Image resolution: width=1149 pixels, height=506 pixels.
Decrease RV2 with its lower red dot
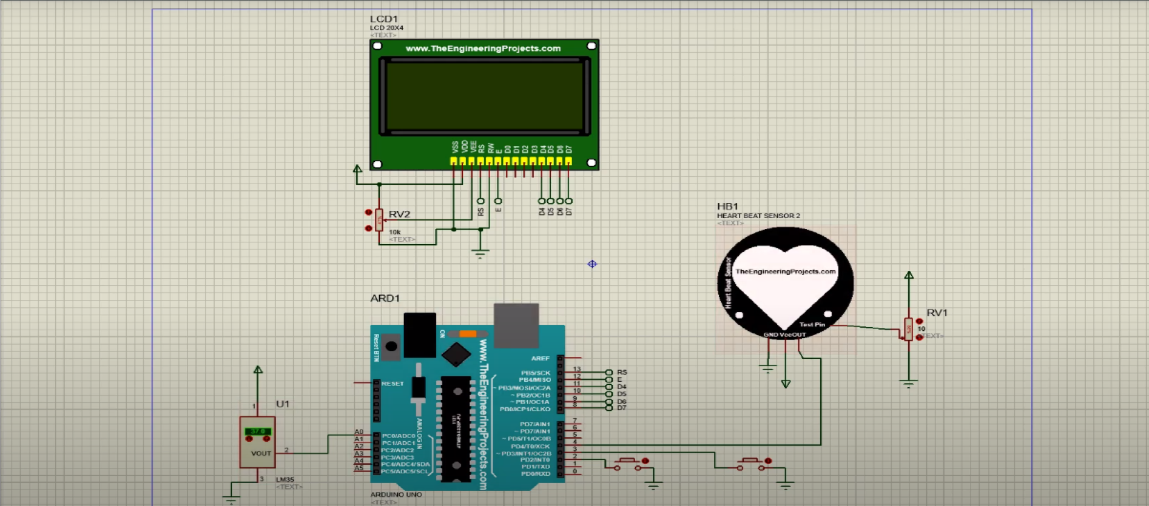pyautogui.click(x=368, y=228)
